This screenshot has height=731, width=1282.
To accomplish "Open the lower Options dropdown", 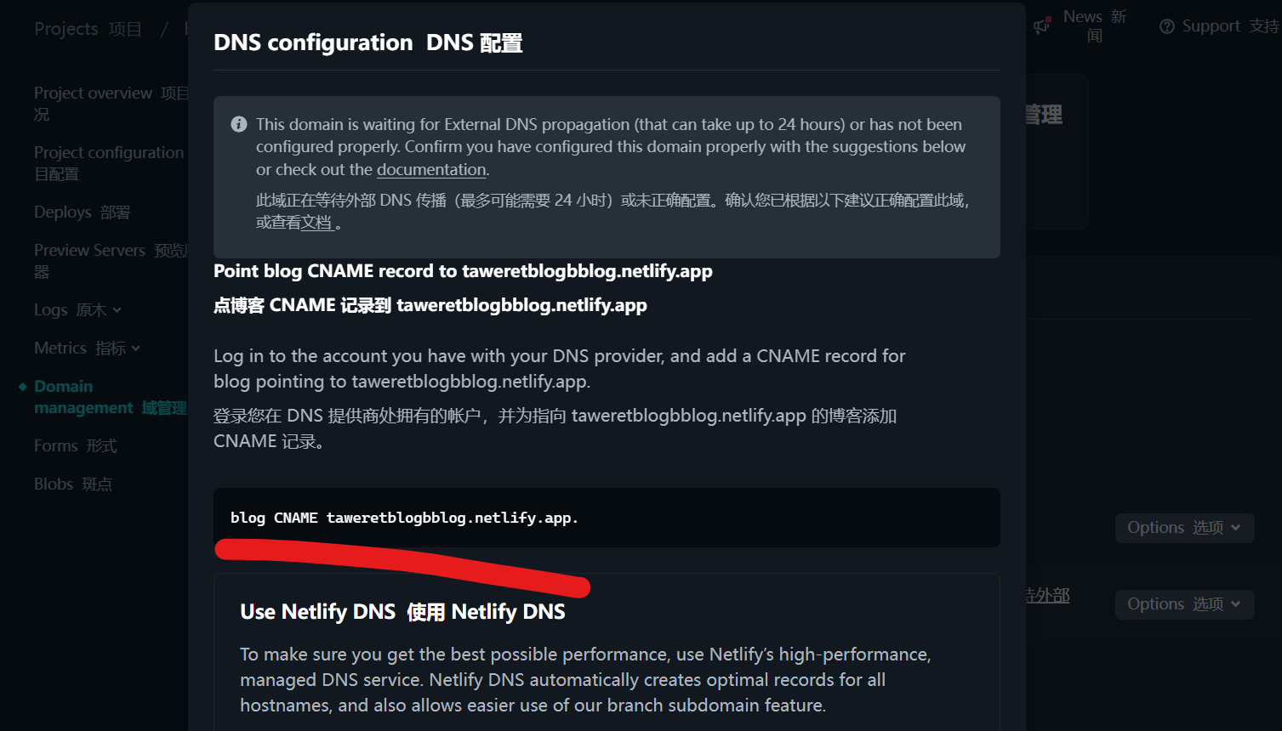I will click(1184, 604).
